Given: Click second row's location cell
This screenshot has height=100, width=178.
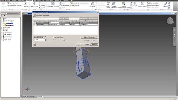Looking at the screenshot, I should 88,24.
